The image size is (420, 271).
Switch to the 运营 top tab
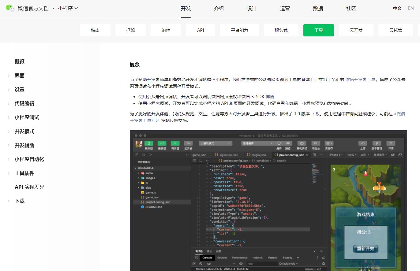point(285,9)
